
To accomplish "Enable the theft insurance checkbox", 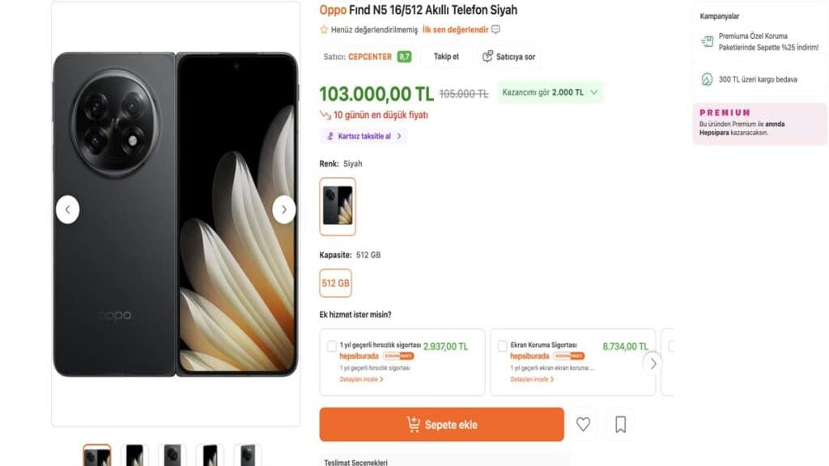I will point(332,346).
